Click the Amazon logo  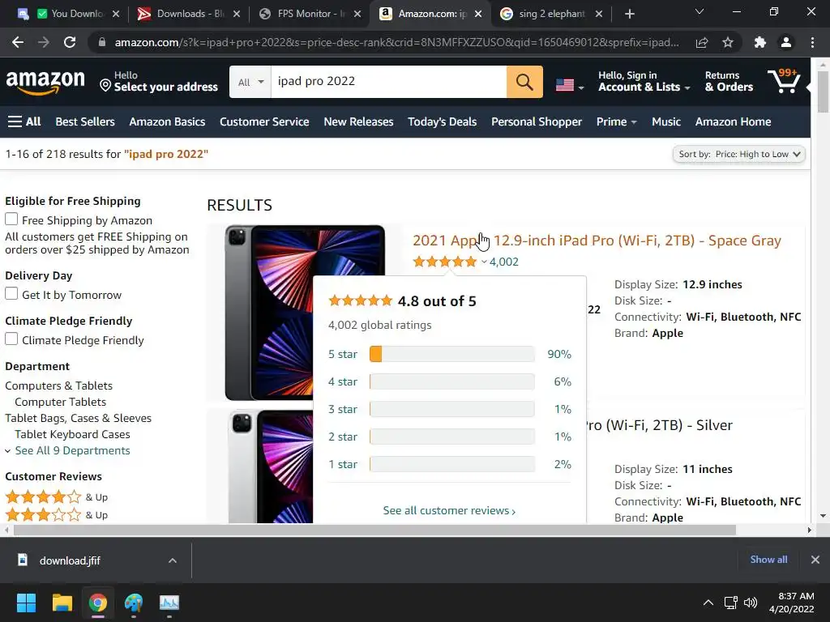(45, 82)
